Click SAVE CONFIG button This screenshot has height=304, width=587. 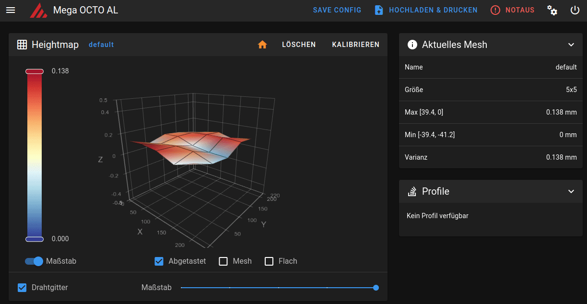(x=337, y=10)
